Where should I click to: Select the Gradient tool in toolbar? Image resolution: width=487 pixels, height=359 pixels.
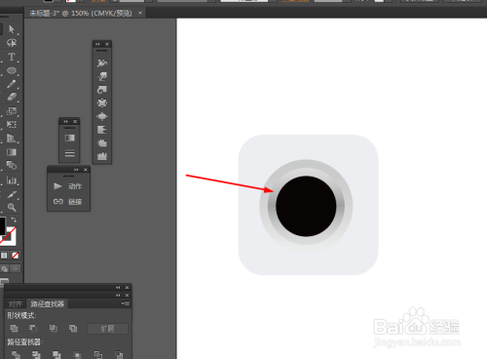tap(12, 152)
